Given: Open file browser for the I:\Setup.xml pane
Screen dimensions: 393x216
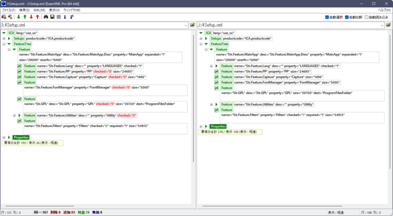Looking at the screenshot, I should (x=193, y=25).
